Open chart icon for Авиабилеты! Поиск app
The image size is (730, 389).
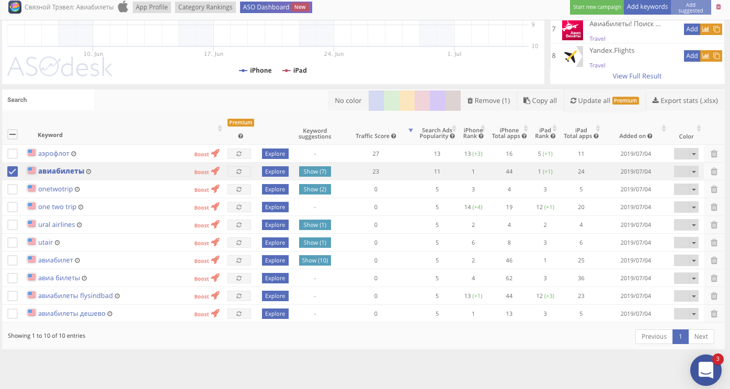[x=705, y=29]
